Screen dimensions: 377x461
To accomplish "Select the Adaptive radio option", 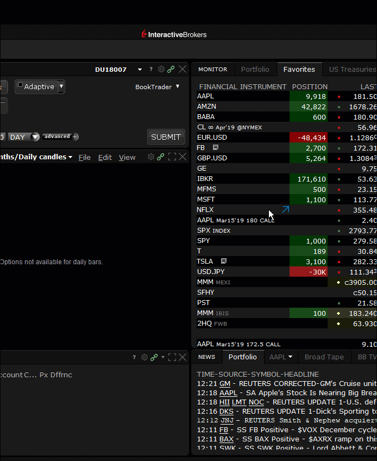I will pos(20,85).
